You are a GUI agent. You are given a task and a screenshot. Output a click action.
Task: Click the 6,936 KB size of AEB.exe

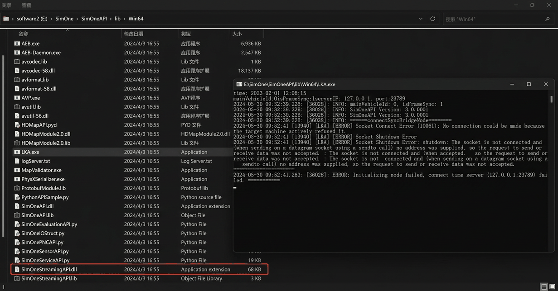click(251, 43)
